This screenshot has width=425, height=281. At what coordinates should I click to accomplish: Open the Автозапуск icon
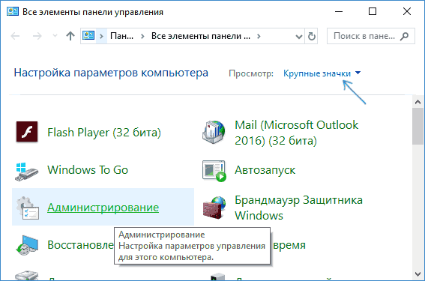click(x=214, y=171)
